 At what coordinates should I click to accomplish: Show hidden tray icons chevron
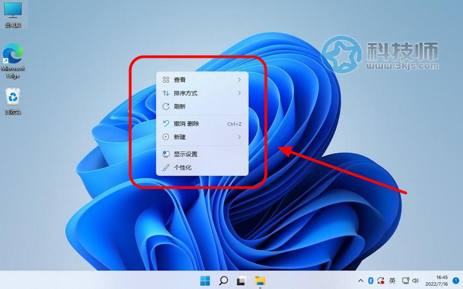coord(361,281)
